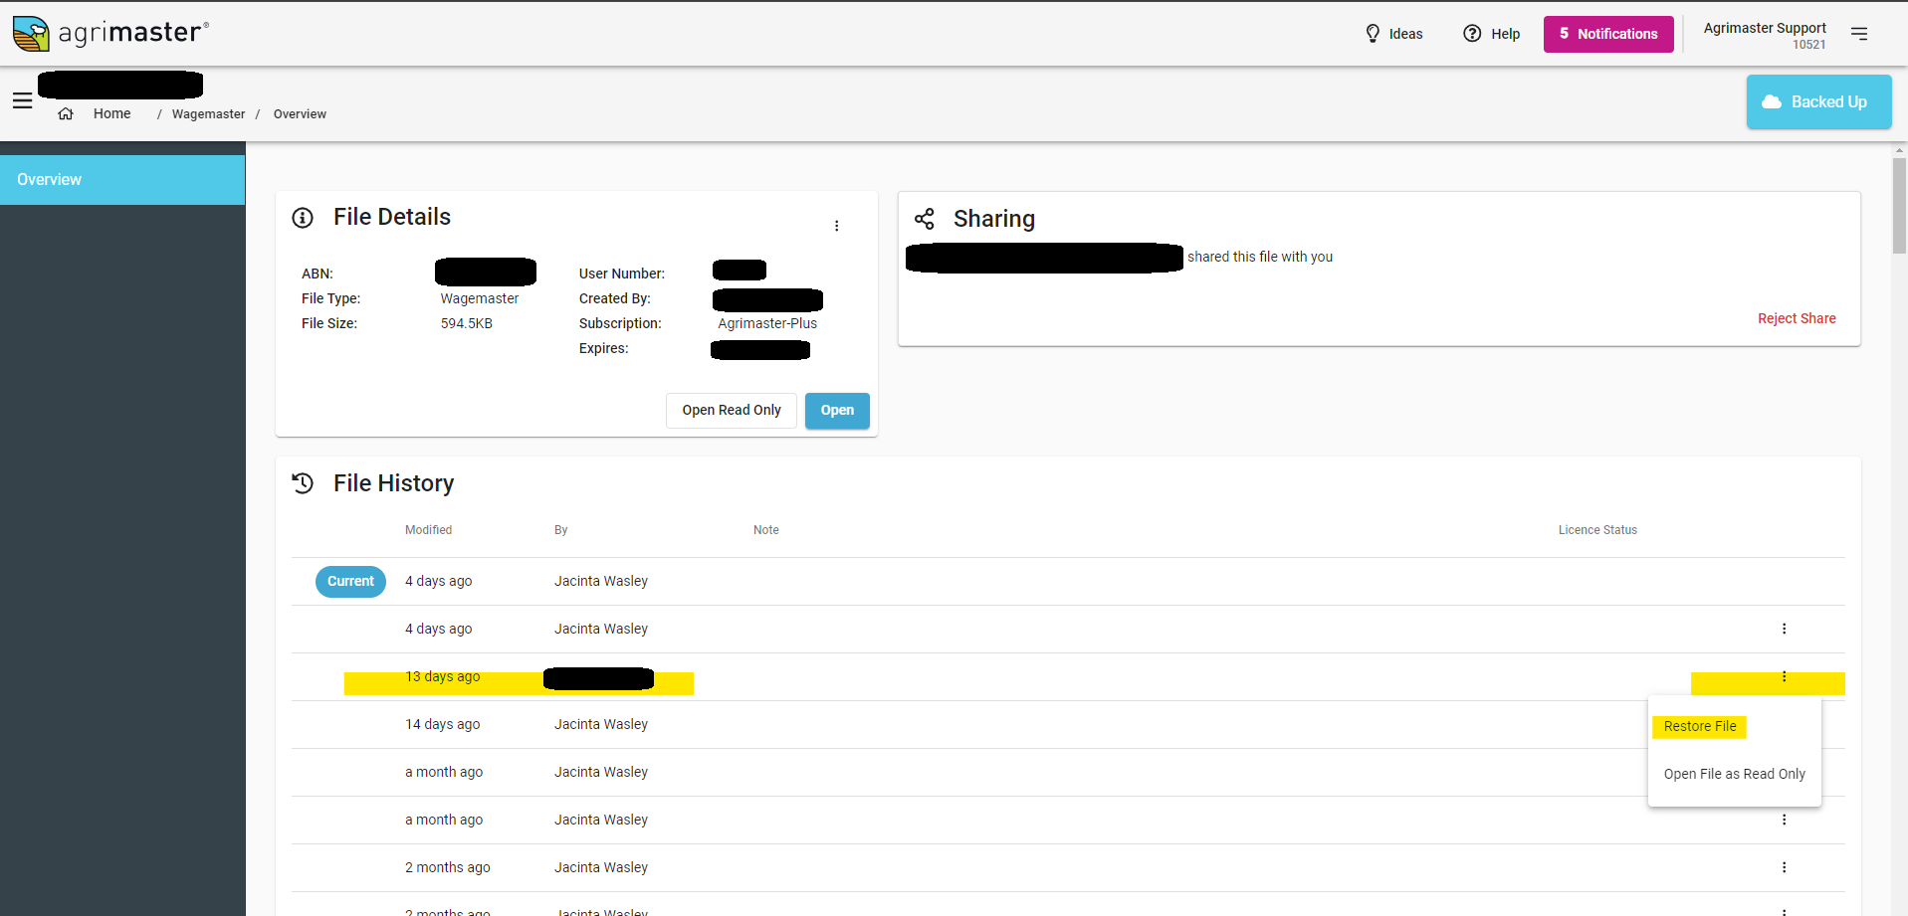Click the scrollbar up arrow

(x=1899, y=150)
